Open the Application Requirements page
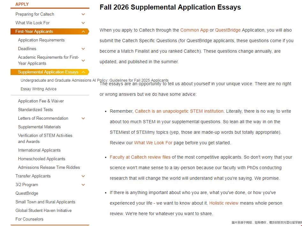 (41, 40)
